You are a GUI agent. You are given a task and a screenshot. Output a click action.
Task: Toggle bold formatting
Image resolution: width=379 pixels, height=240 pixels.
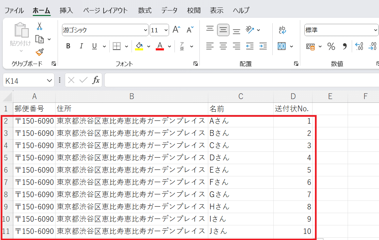pyautogui.click(x=68, y=46)
